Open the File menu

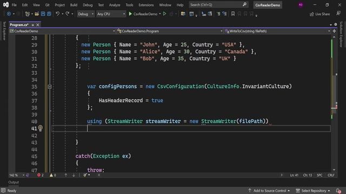pyautogui.click(x=14, y=5)
